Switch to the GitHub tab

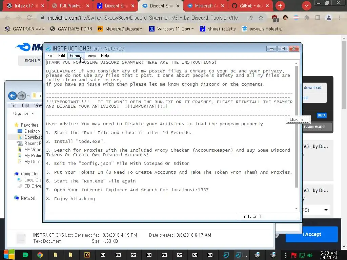point(250,6)
